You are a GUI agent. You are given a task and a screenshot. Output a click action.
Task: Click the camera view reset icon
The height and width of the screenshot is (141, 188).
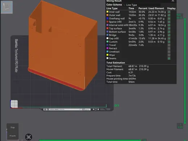(x=29, y=137)
